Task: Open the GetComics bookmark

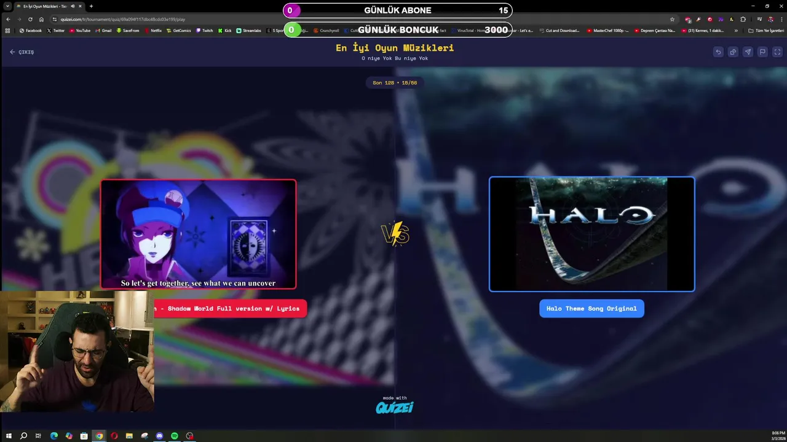Action: (179, 30)
